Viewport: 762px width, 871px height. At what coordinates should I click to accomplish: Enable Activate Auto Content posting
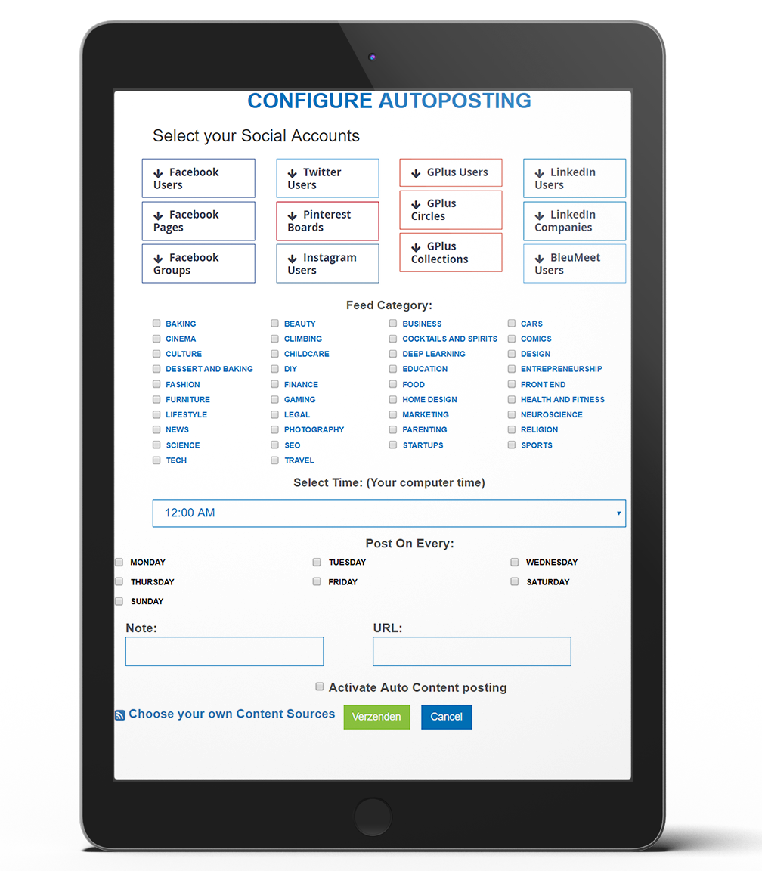tap(319, 687)
